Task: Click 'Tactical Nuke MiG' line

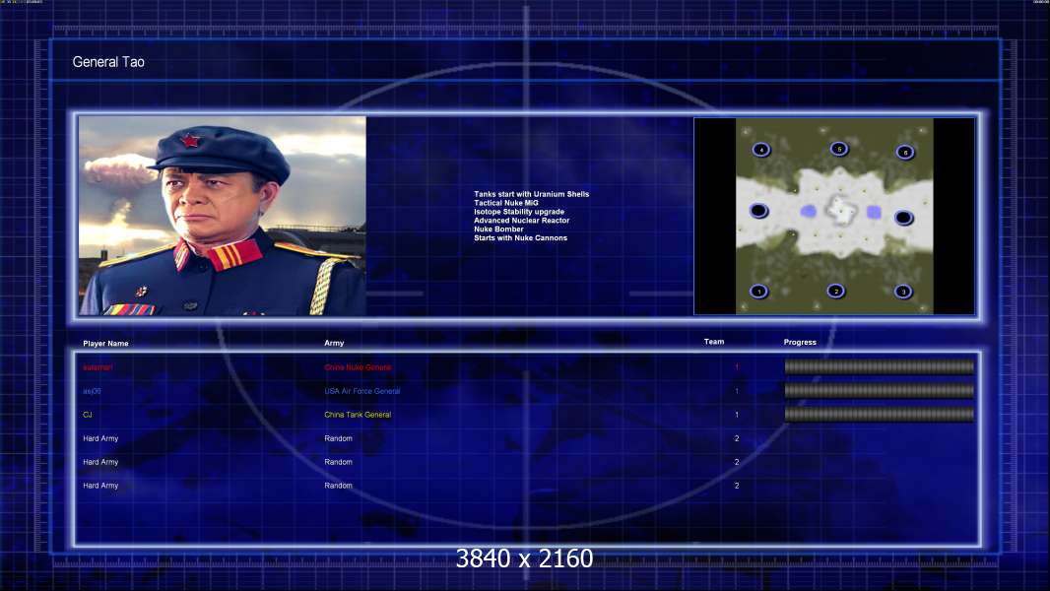Action: pyautogui.click(x=506, y=203)
